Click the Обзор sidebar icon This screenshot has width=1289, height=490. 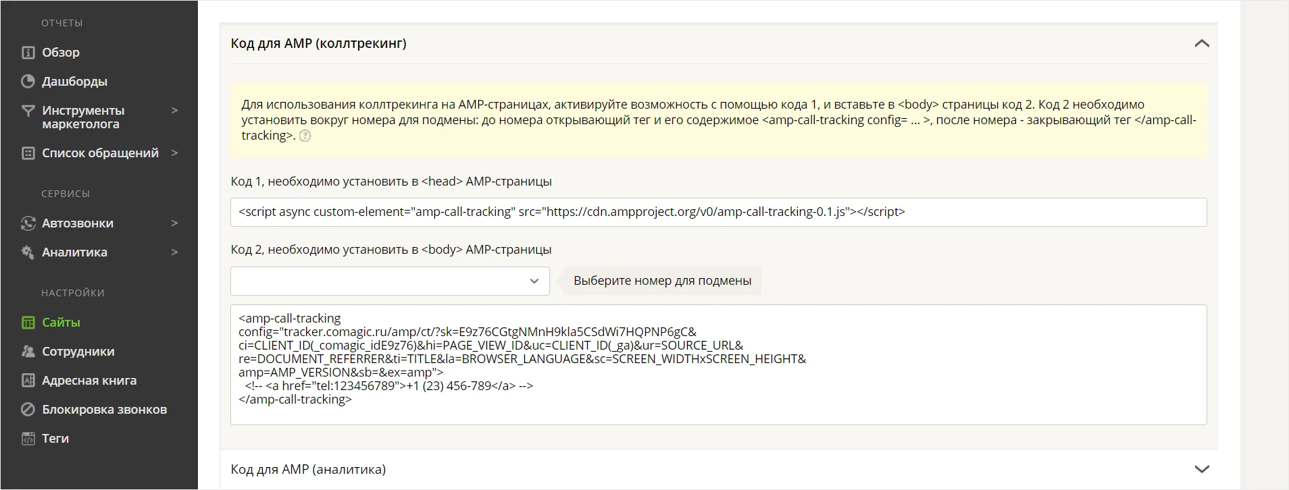(28, 52)
